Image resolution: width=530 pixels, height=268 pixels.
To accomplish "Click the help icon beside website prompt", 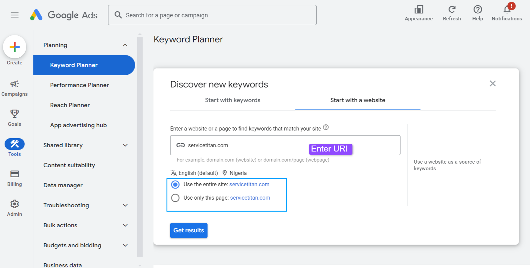I will pos(326,127).
